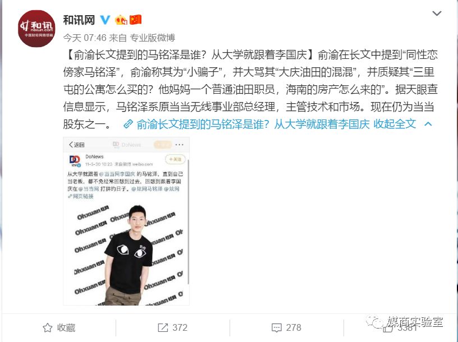The width and height of the screenshot is (458, 342).
Task: Click the link paperclip icon before article title
Action: (x=128, y=124)
